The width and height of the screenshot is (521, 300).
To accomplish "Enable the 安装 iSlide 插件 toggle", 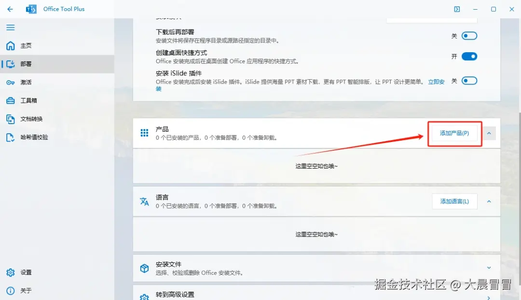I will click(x=469, y=81).
